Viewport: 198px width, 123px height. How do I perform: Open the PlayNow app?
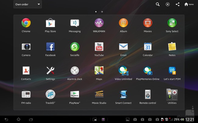coord(75,94)
